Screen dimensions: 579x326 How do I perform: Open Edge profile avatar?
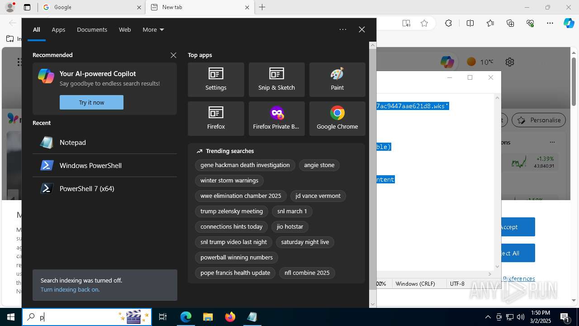click(10, 7)
